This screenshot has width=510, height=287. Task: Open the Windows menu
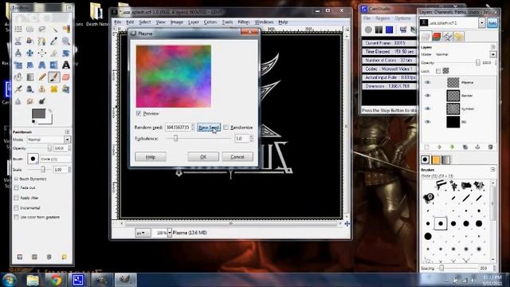click(x=264, y=22)
